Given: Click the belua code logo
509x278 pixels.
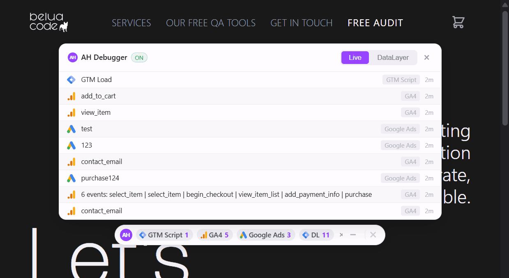Looking at the screenshot, I should click(x=48, y=23).
